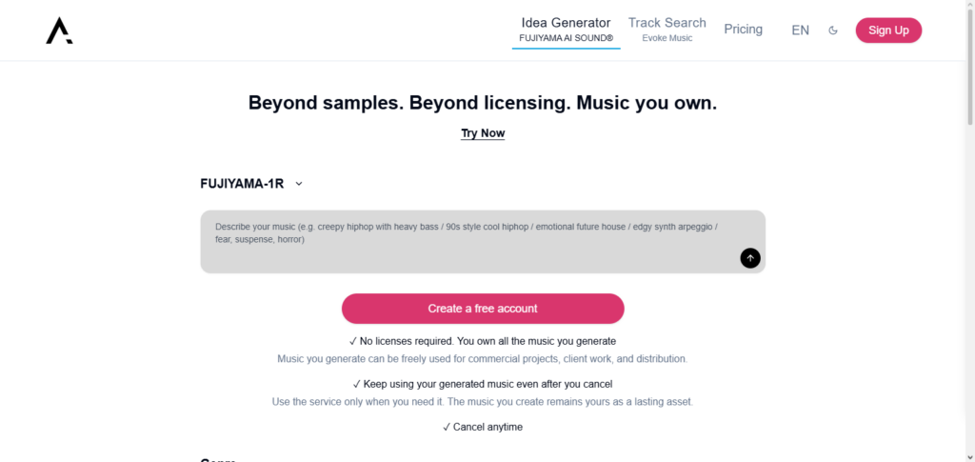Switch to the Idea Generator tab

[x=566, y=23]
